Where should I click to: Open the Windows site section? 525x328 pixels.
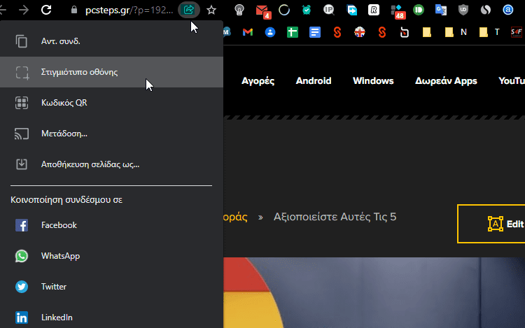(373, 81)
